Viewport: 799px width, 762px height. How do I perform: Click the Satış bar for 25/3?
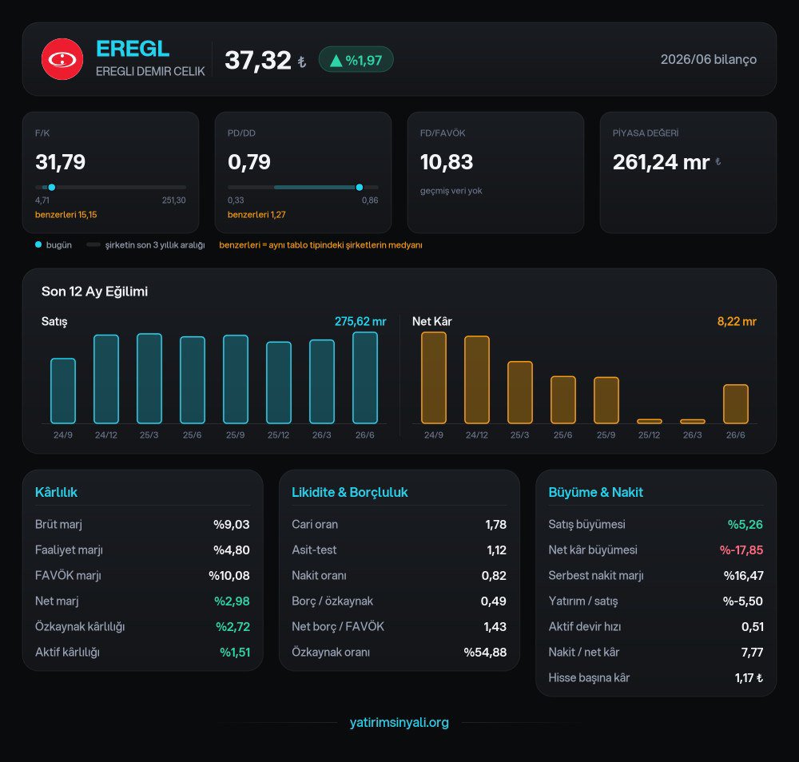click(149, 379)
